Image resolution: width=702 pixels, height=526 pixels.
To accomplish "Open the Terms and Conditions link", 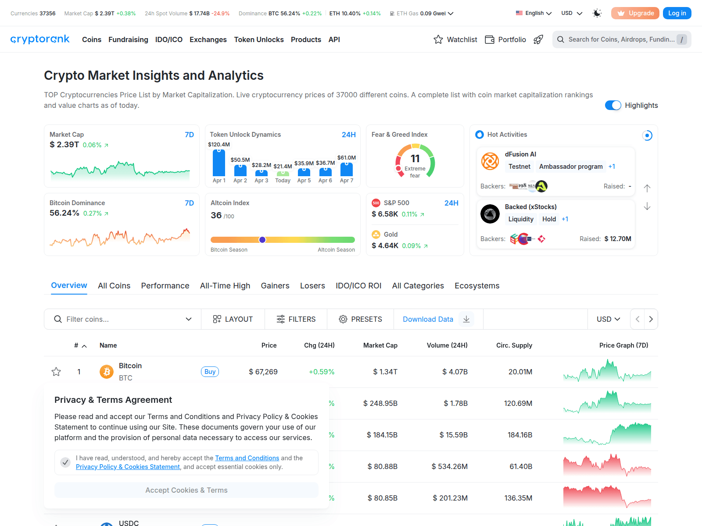I will 247,458.
